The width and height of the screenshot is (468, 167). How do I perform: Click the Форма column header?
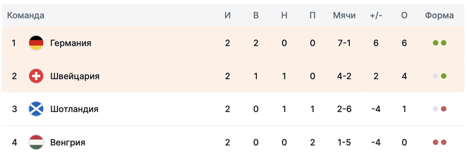439,15
